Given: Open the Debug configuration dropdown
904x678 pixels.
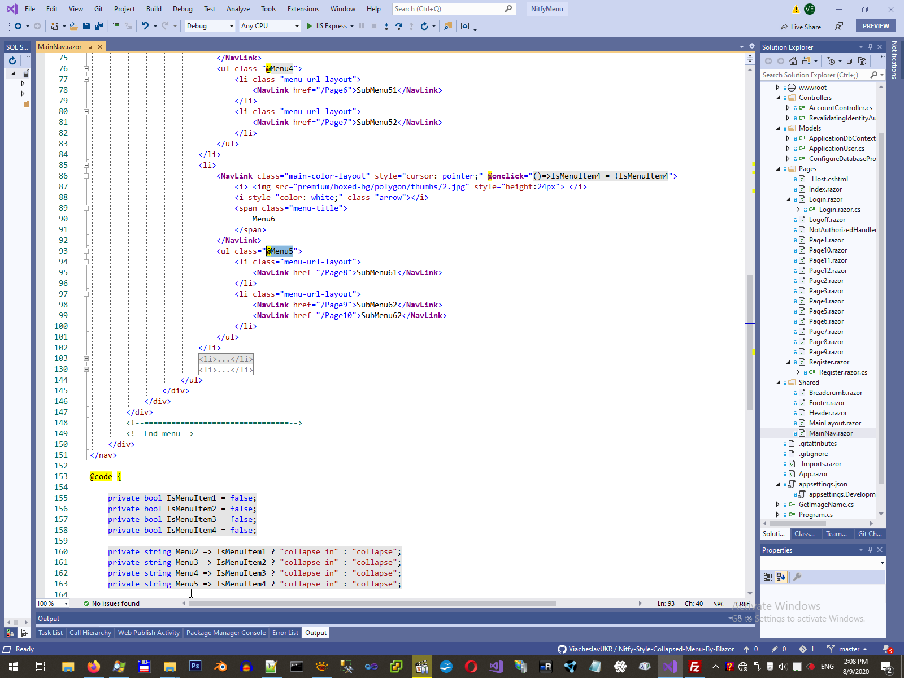Looking at the screenshot, I should [210, 26].
